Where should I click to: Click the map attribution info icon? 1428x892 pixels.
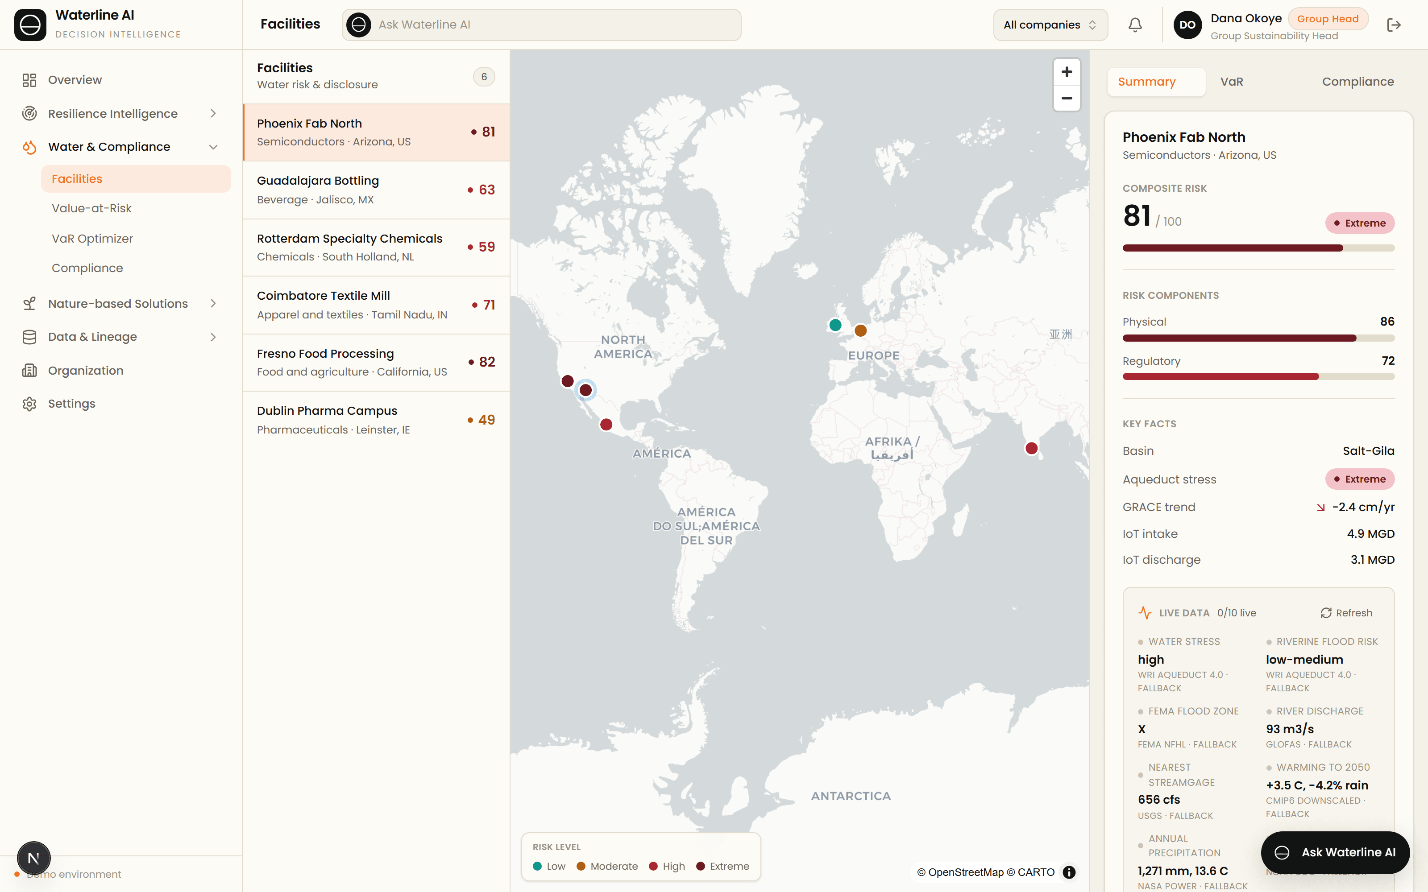pyautogui.click(x=1069, y=872)
